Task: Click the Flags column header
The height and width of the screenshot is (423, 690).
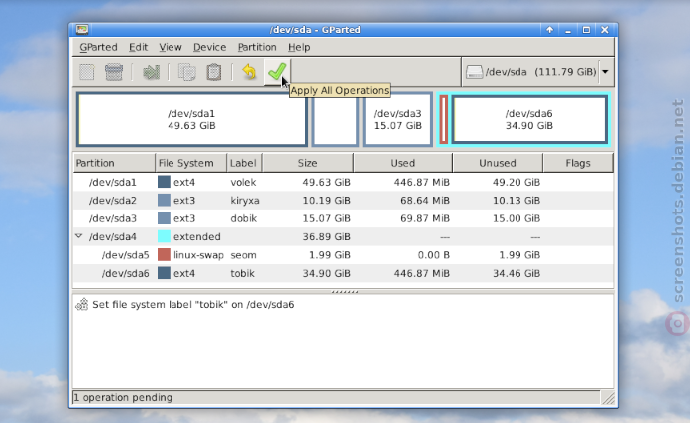Action: [578, 163]
